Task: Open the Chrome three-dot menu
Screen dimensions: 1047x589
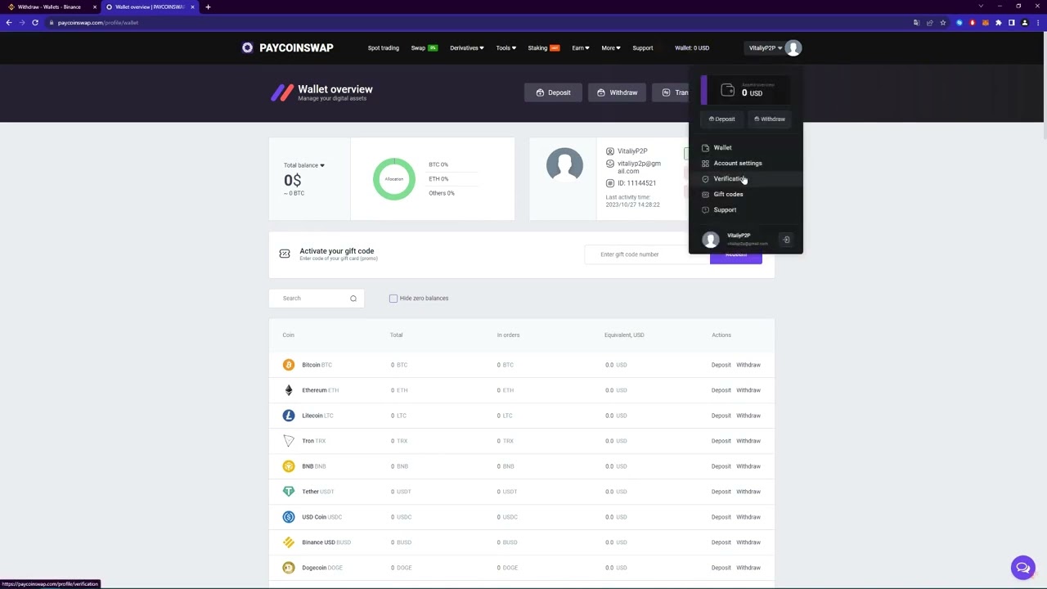Action: [x=1038, y=23]
